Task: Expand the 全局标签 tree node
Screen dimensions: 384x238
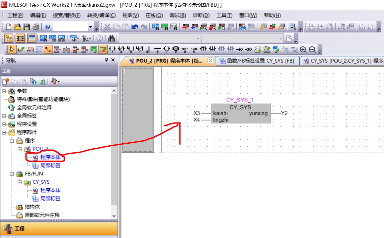Action: point(4,116)
